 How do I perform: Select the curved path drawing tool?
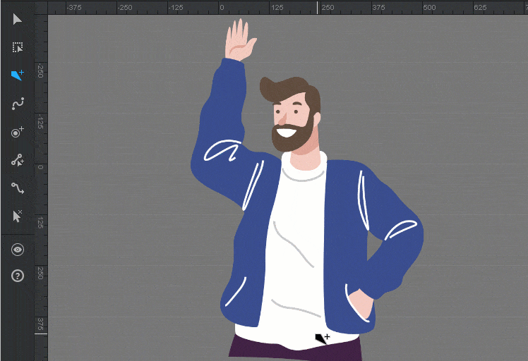click(18, 104)
